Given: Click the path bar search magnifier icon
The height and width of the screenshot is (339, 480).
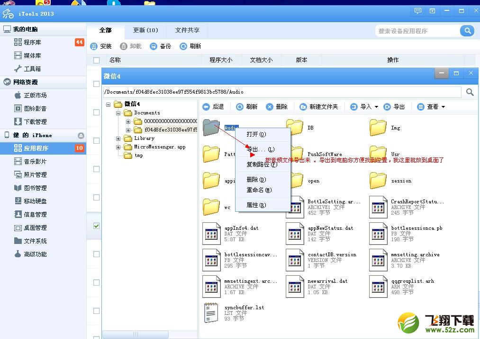Looking at the screenshot, I should pyautogui.click(x=470, y=92).
